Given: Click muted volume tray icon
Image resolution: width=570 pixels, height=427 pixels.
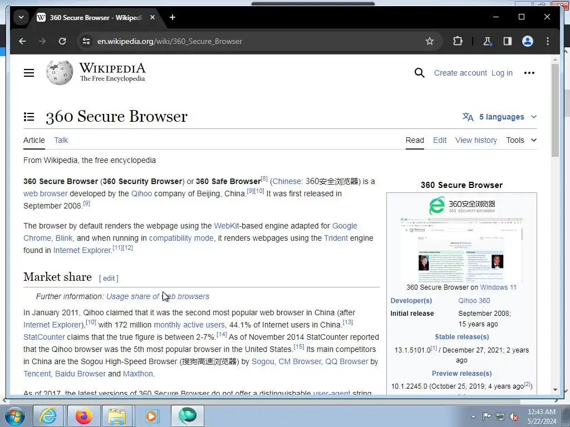Looking at the screenshot, I should (514, 416).
